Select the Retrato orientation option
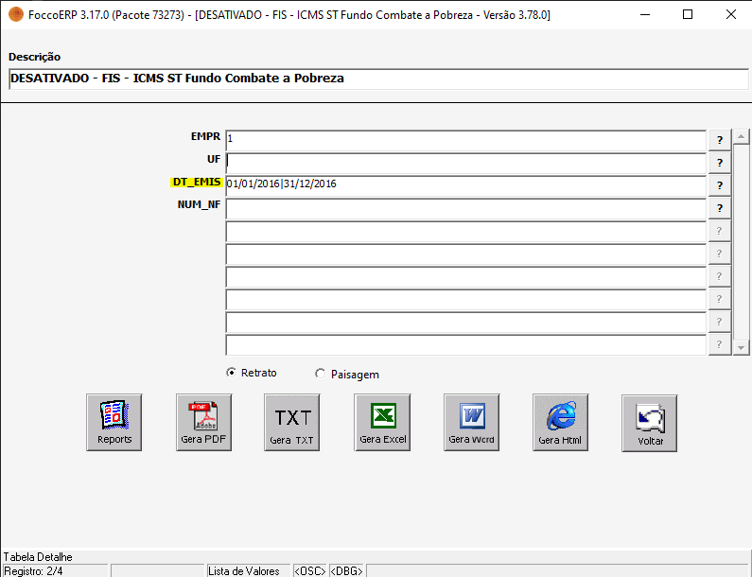 point(252,373)
